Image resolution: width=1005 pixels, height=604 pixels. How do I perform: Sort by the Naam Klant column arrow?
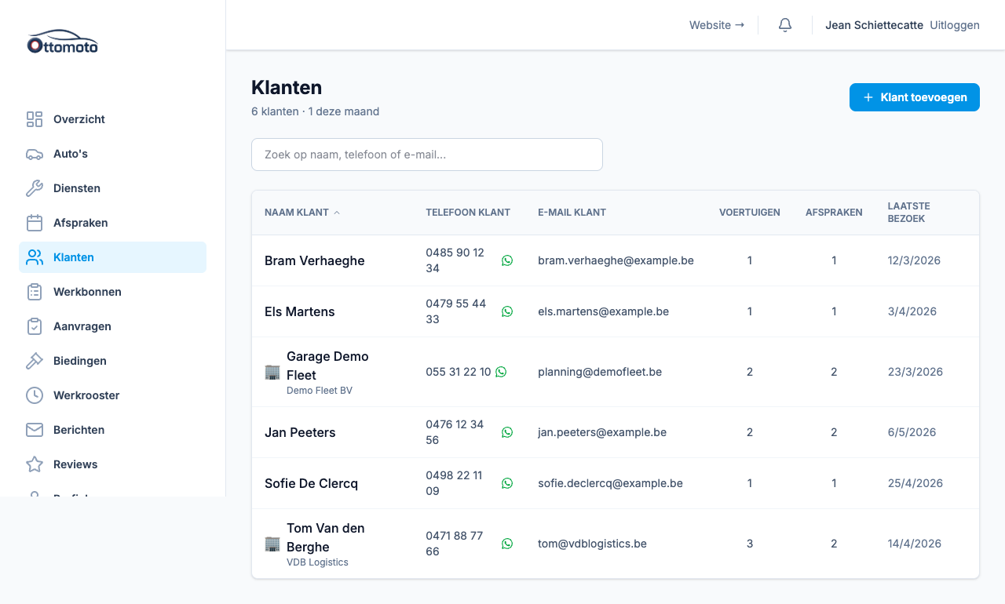pos(337,213)
